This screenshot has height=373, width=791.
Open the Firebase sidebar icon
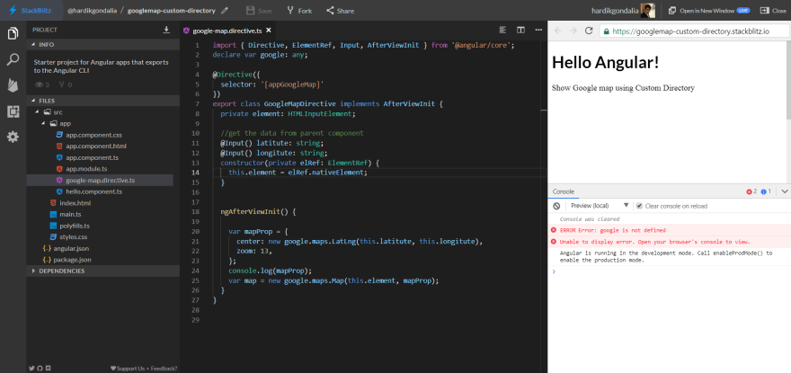tap(13, 85)
